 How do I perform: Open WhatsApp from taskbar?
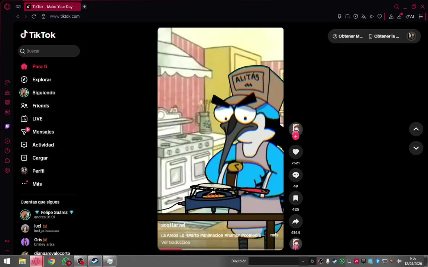tap(66, 261)
